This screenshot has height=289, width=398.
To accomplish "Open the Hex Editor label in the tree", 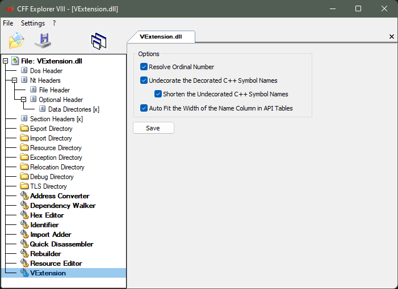I will click(47, 215).
